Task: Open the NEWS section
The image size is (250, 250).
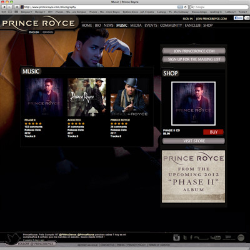Action: (x=109, y=26)
